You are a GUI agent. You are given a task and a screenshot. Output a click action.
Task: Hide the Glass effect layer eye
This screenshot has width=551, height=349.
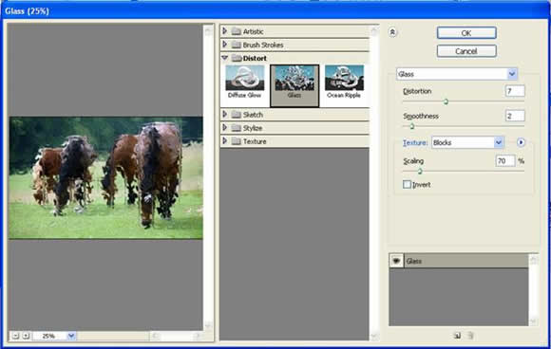pos(396,261)
